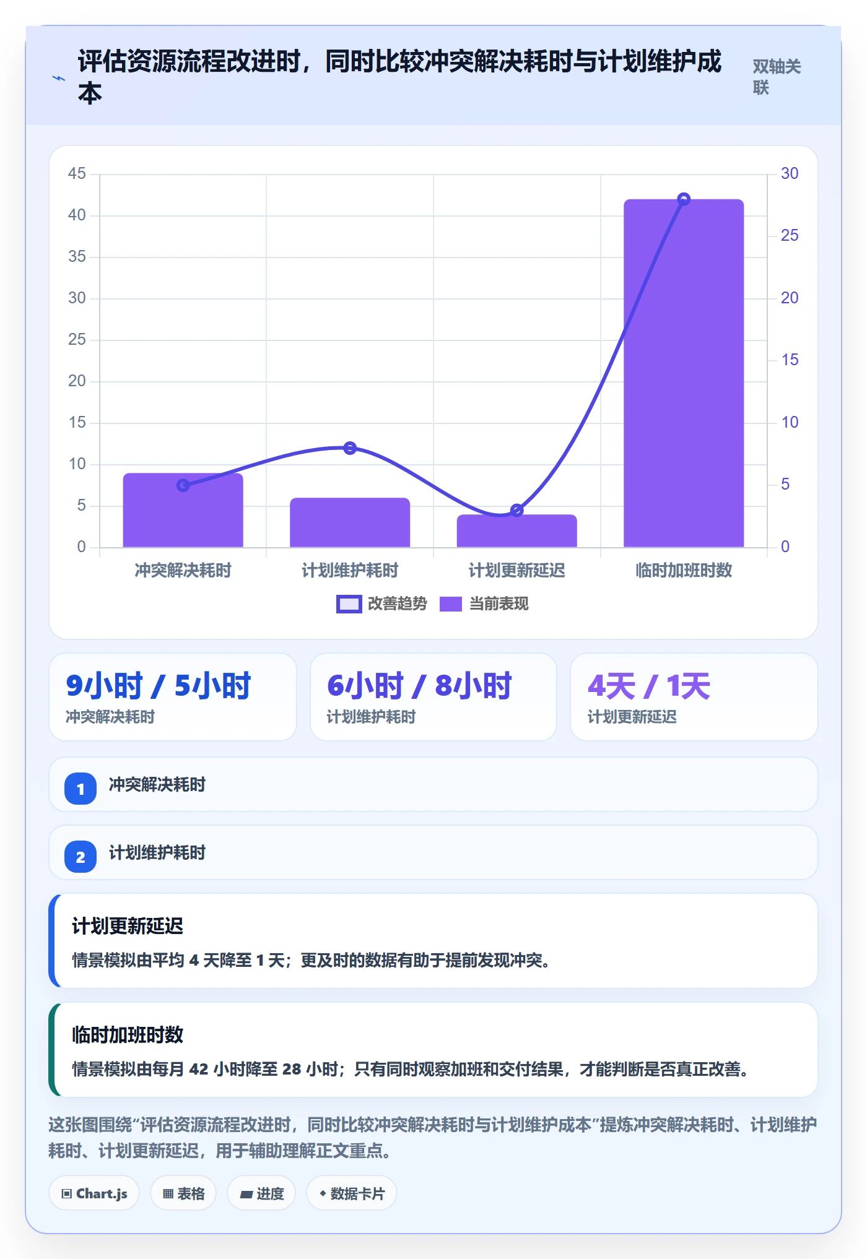Click the 进度 tag
Viewport: 867px width, 1259px height.
[x=261, y=1193]
